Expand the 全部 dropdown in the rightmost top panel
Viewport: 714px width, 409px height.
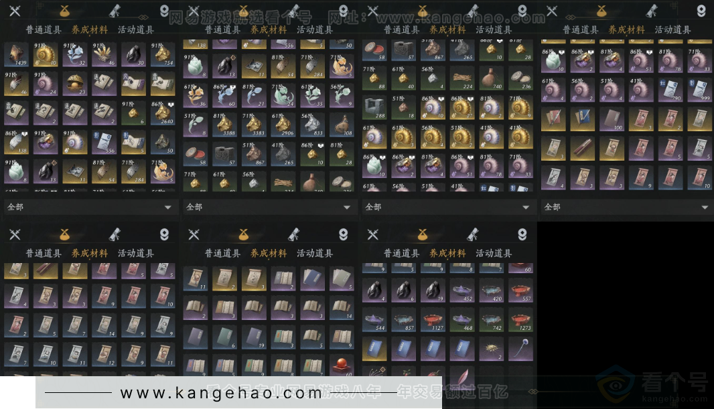tap(626, 208)
